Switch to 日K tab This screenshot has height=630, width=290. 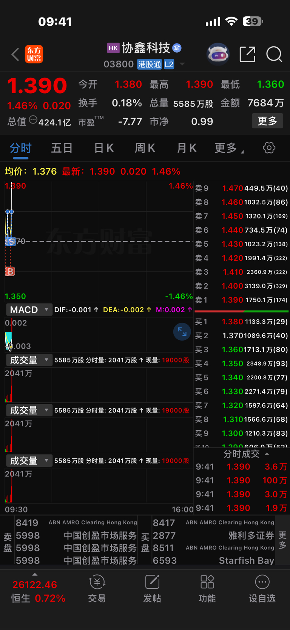pos(104,148)
